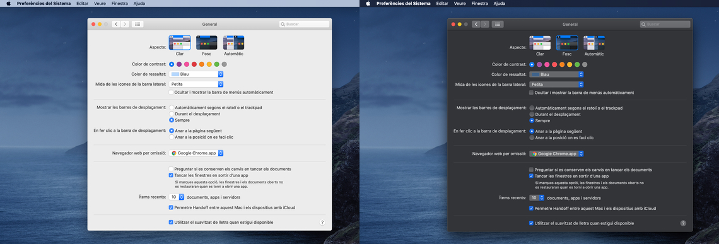Pick pink contrast color in light window
This screenshot has height=244, width=719.
coord(187,64)
